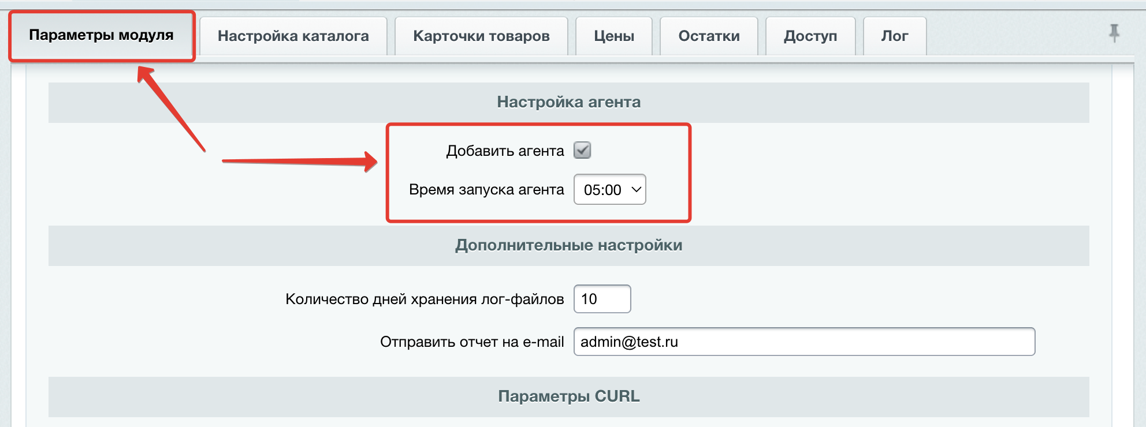Click the chevron next to 05:00
Viewport: 1146px width, 427px height.
click(636, 190)
